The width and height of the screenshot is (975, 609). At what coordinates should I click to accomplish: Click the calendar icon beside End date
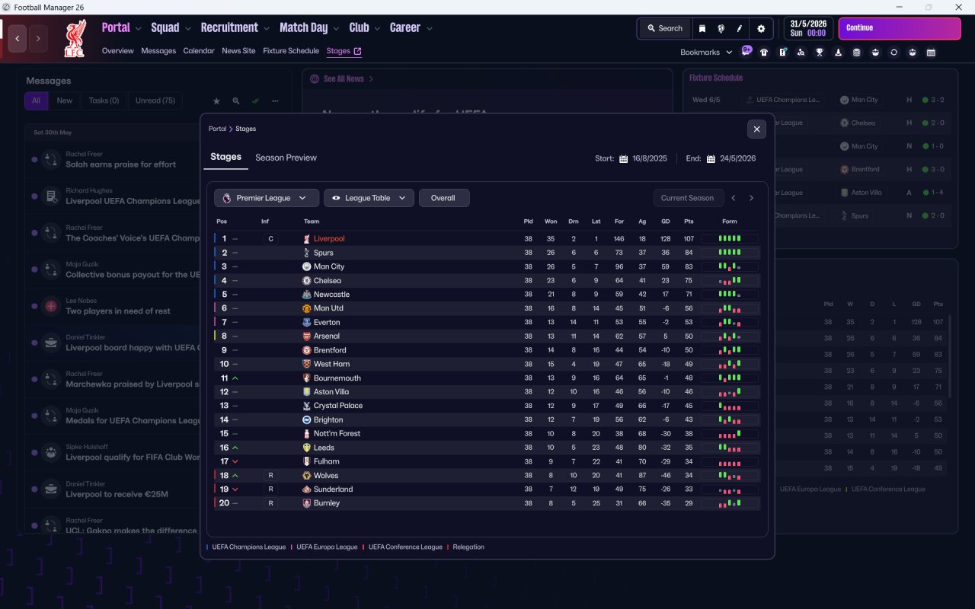click(x=711, y=159)
